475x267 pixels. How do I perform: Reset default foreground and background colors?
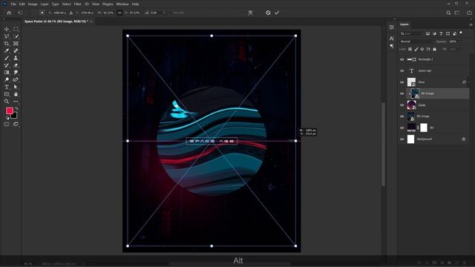click(x=7, y=118)
